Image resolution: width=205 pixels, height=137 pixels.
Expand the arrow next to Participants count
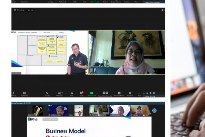(x=64, y=92)
